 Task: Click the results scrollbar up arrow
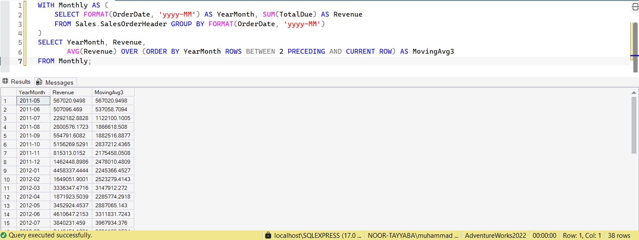[x=634, y=93]
